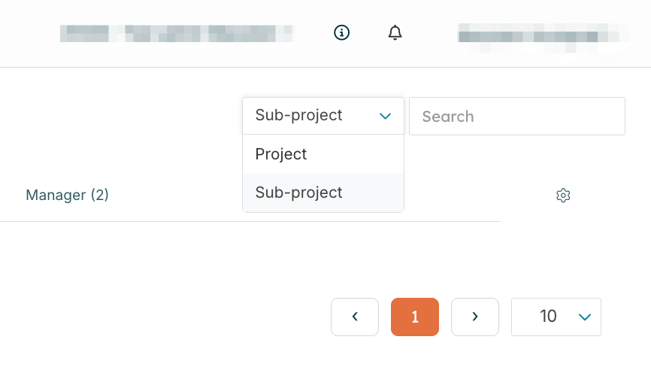Collapse the open Sub-project combo box
This screenshot has width=651, height=370.
tap(323, 116)
